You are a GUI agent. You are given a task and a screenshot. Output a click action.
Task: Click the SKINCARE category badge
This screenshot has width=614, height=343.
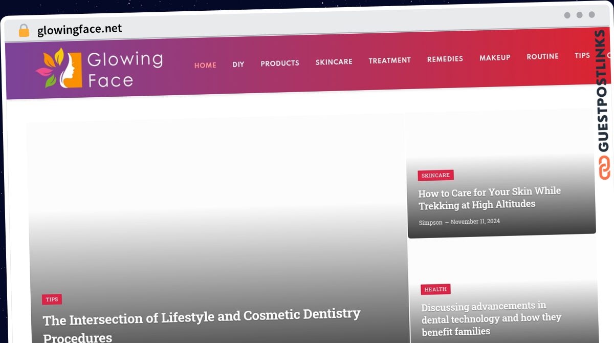pyautogui.click(x=435, y=176)
